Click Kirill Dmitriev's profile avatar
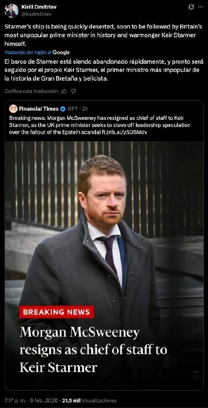Screen dimensions: 208x408 (11, 11)
